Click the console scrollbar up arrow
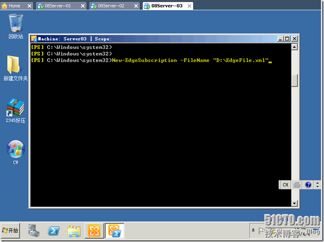 [x=294, y=47]
